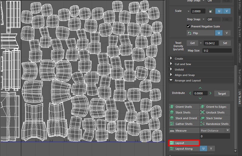Toggle the U axis for Layout Along

pos(204,149)
